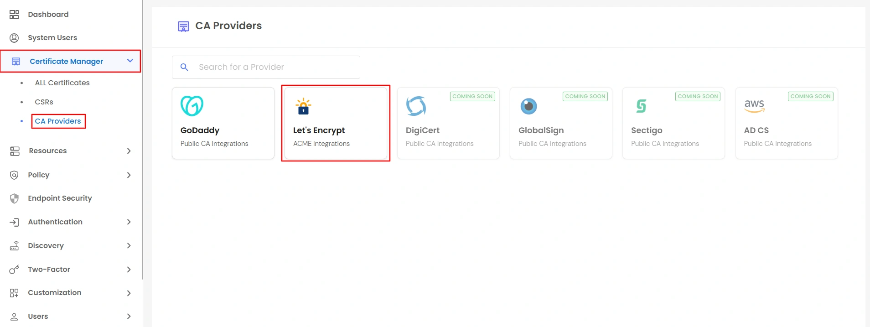Click the Let's Encrypt card title
The height and width of the screenshot is (327, 870).
click(319, 130)
